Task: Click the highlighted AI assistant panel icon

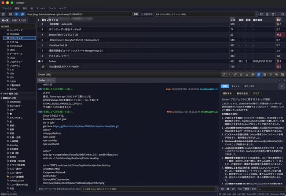Action: point(259,74)
